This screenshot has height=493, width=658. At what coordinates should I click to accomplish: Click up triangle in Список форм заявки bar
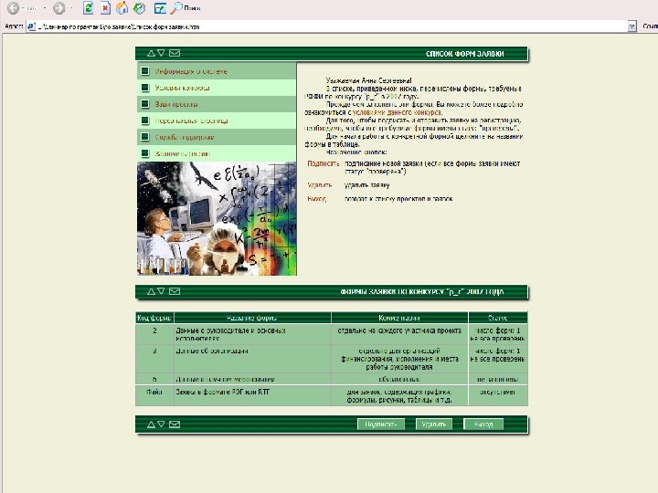coord(151,53)
